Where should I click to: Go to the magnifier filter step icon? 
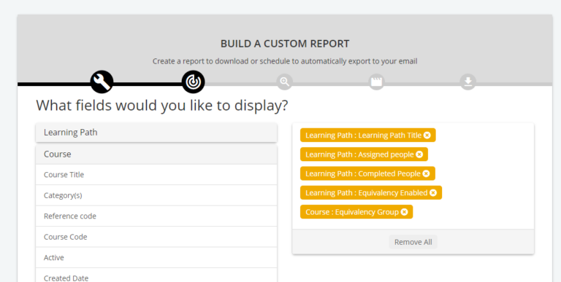coord(285,82)
